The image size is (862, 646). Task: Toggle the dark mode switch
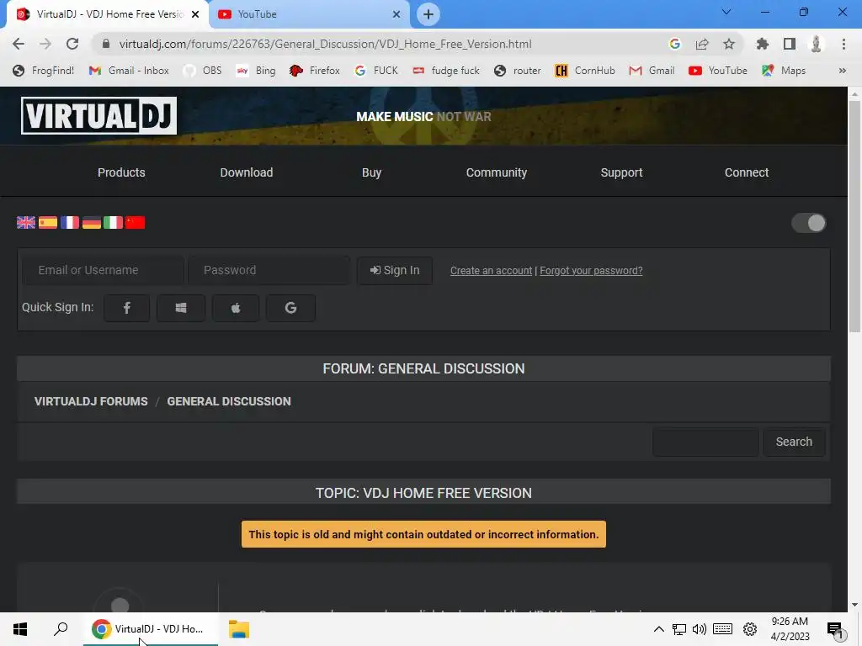809,223
